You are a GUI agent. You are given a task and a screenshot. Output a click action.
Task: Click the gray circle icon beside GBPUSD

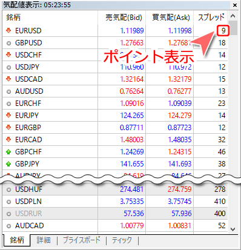pos(8,43)
